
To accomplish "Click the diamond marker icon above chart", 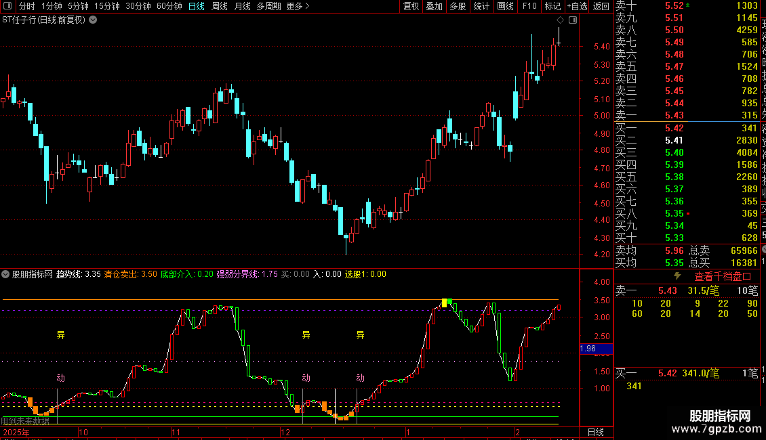I will click(x=561, y=20).
